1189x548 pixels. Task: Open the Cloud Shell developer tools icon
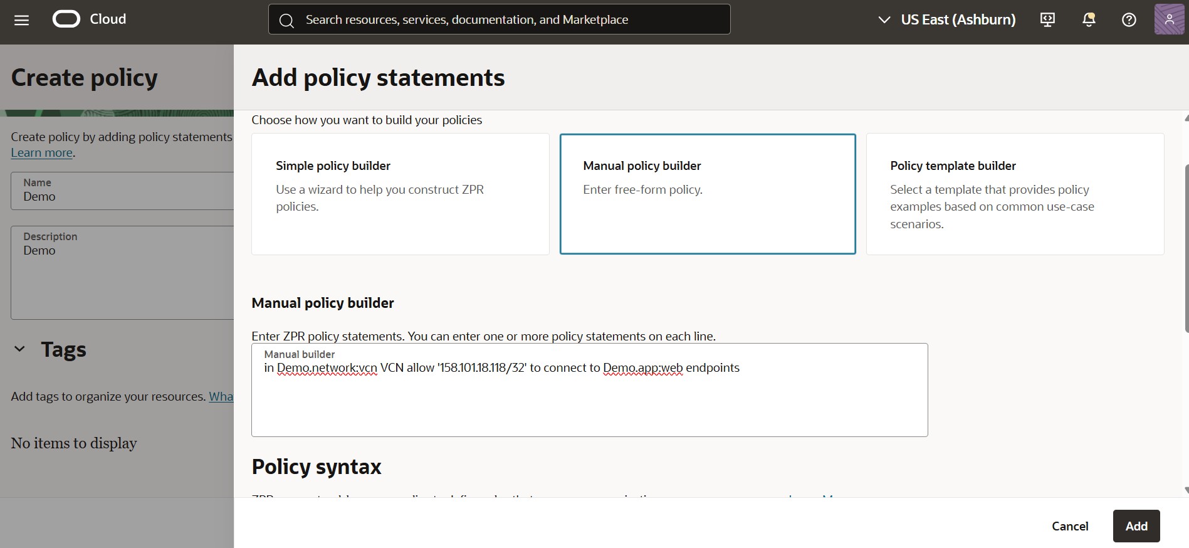tap(1047, 20)
